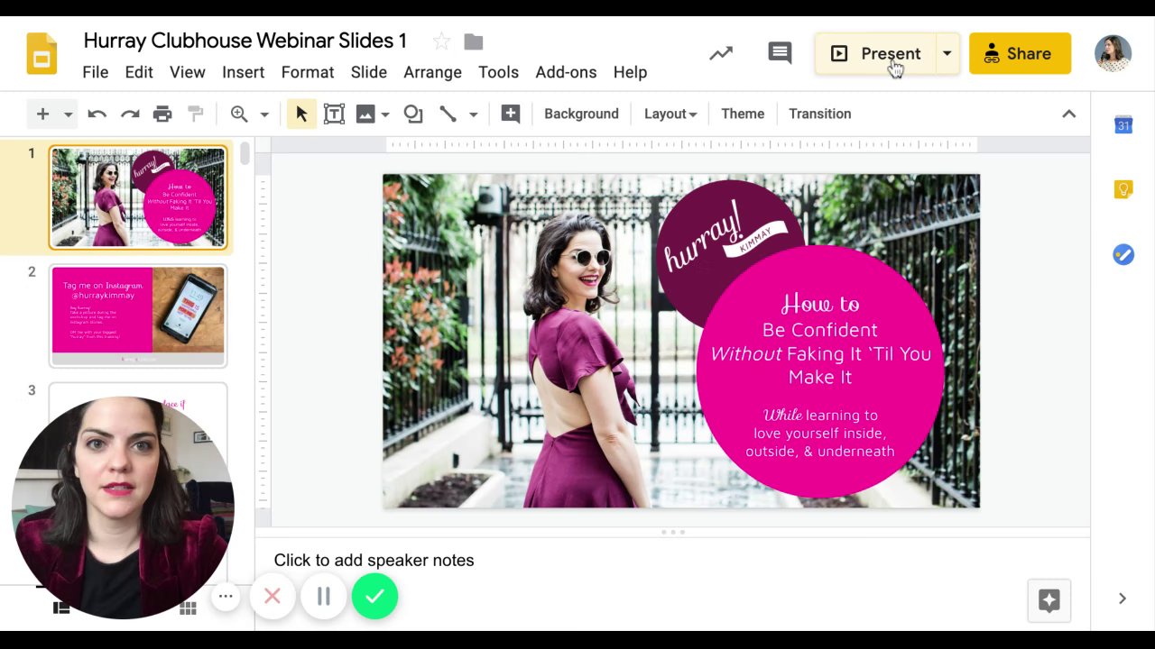Expand the zoom level dropdown arrow
The height and width of the screenshot is (649, 1155).
pos(264,114)
